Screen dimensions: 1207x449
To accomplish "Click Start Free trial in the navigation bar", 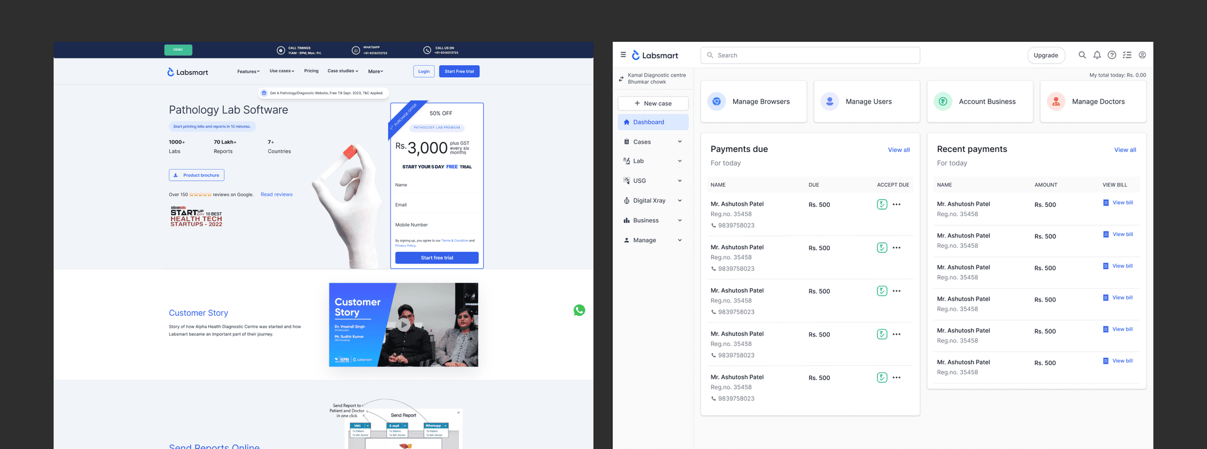I will coord(459,71).
